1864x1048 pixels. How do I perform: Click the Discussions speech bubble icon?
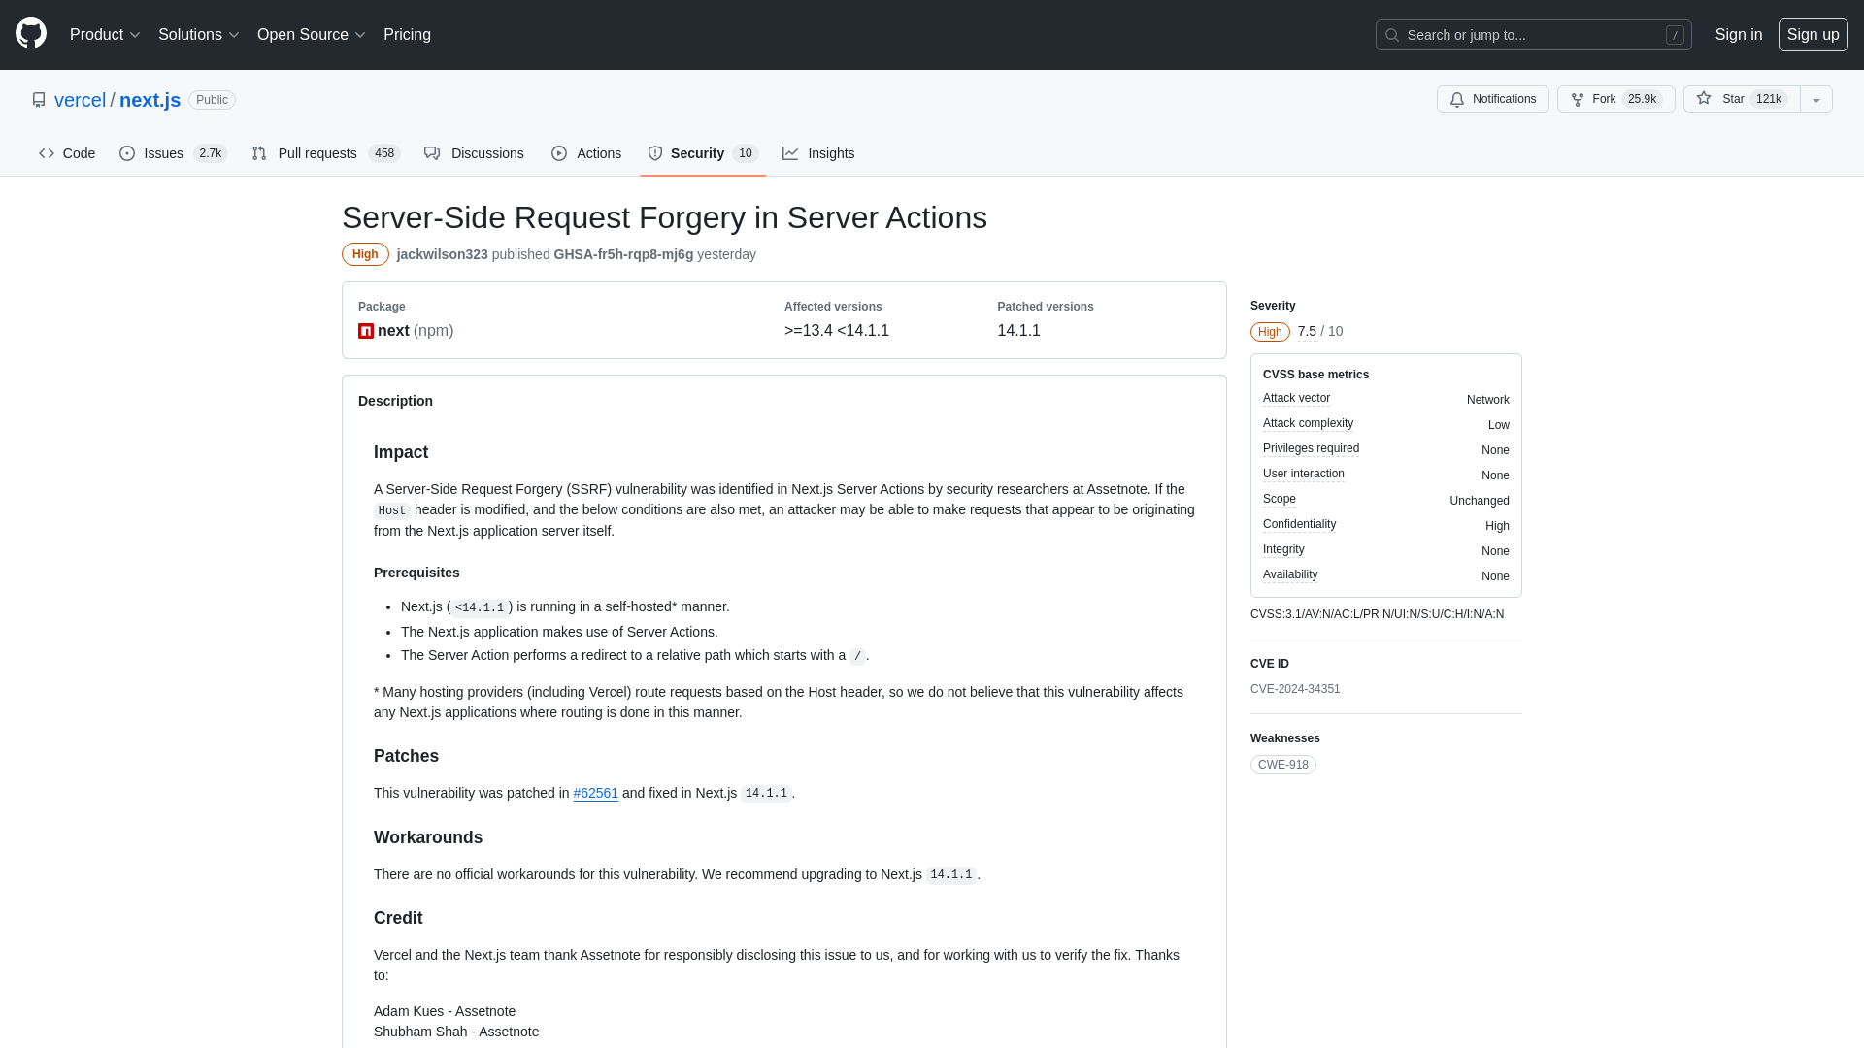point(432,153)
